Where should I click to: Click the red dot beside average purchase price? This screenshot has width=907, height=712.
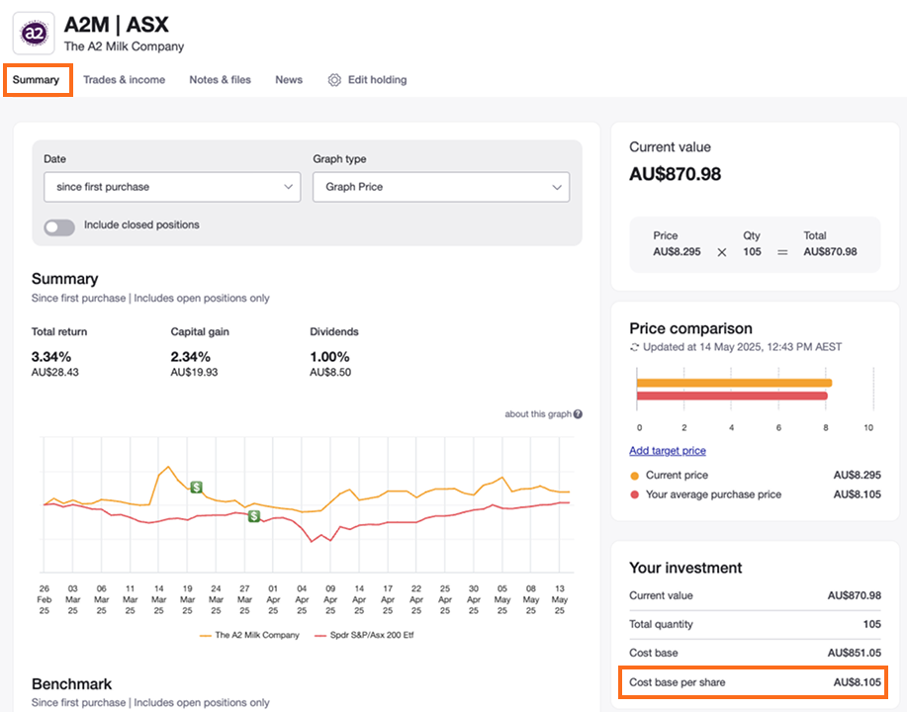(634, 494)
